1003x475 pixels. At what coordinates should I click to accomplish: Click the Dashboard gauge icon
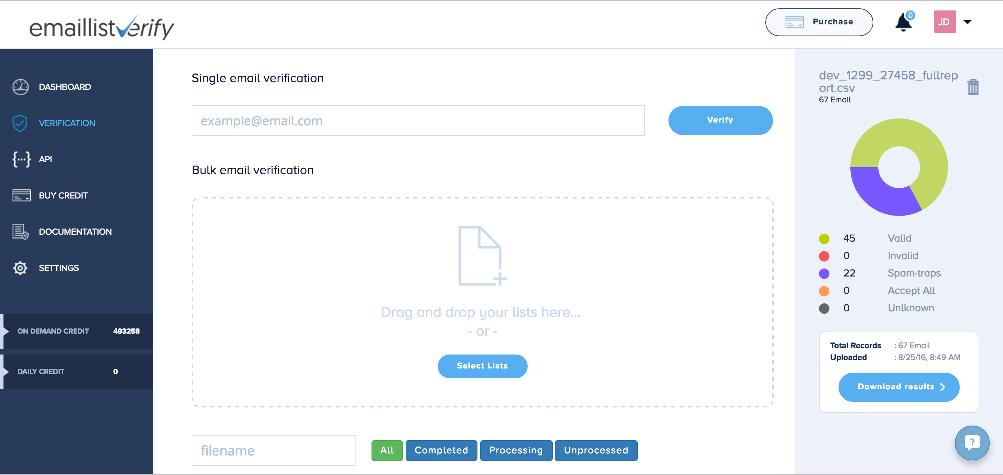20,87
